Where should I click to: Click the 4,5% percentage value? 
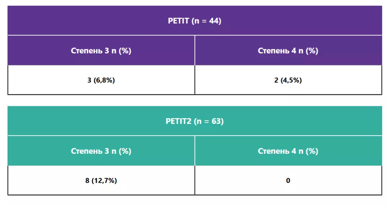click(x=291, y=80)
